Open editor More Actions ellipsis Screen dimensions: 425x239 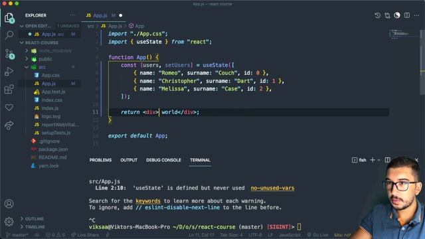tap(416, 15)
